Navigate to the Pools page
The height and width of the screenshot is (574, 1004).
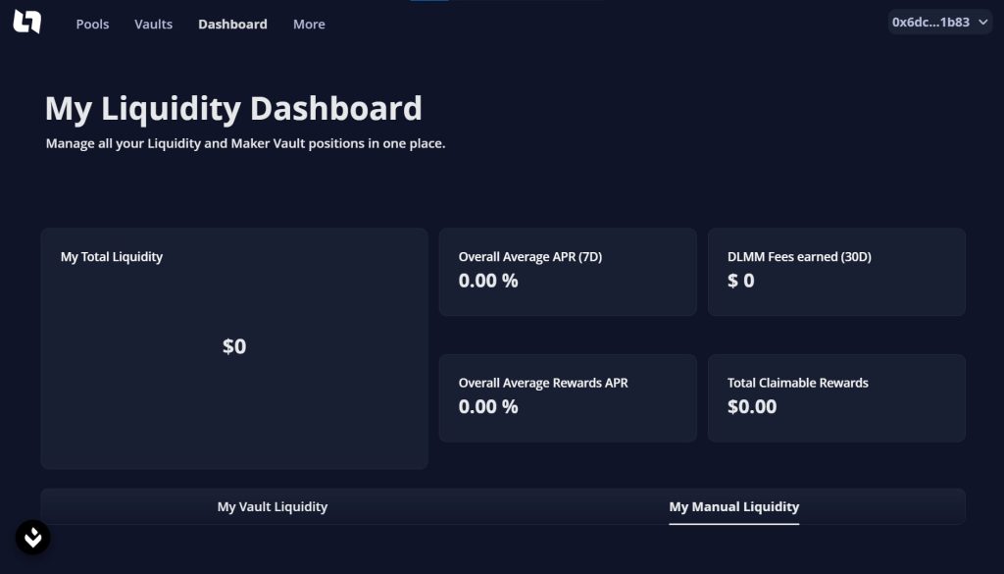pos(92,24)
